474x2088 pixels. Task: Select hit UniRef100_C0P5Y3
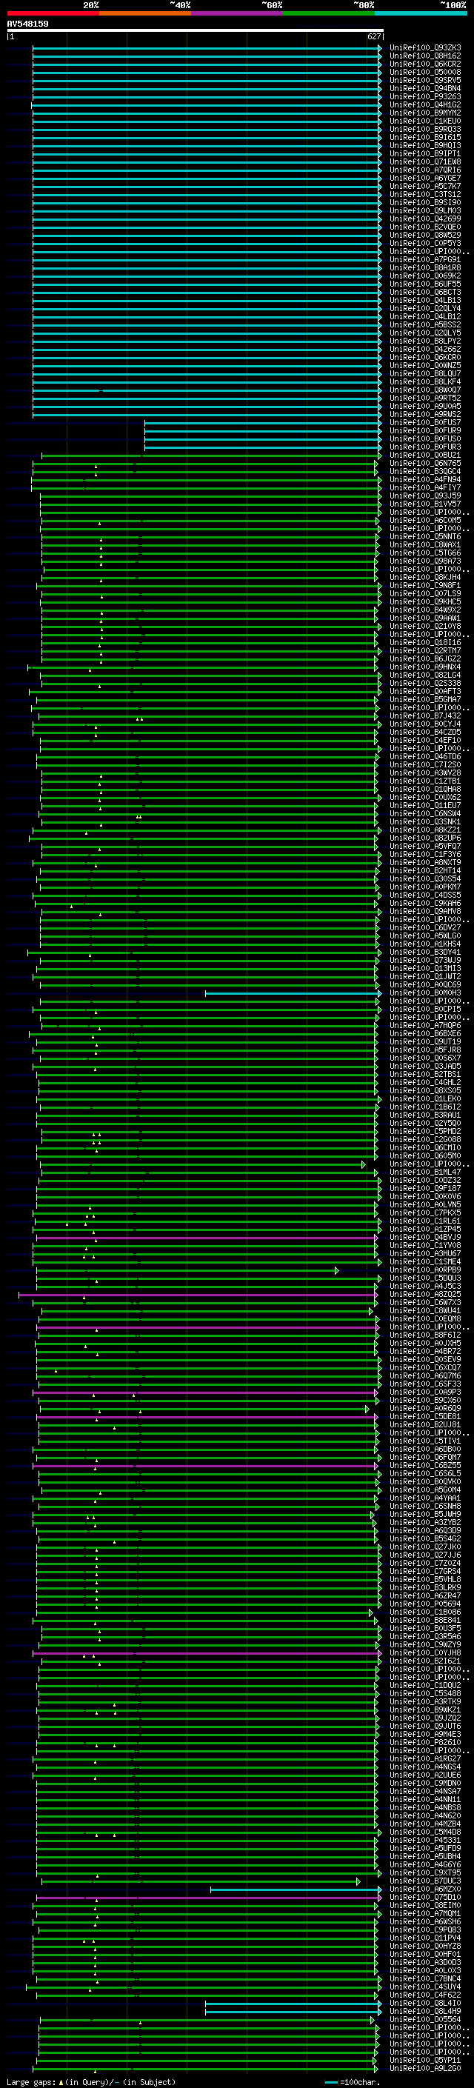click(425, 243)
